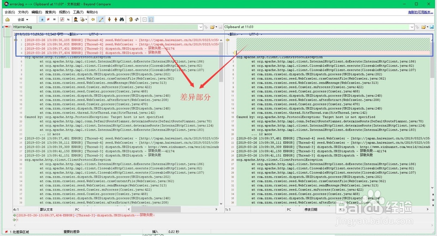Click '重要的差异' in status bar
The width and height of the screenshot is (437, 236).
click(x=71, y=232)
